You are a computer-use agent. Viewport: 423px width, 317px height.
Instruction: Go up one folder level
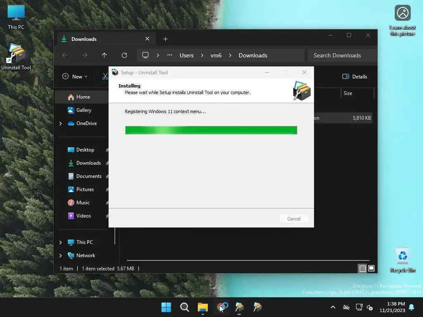(105, 55)
